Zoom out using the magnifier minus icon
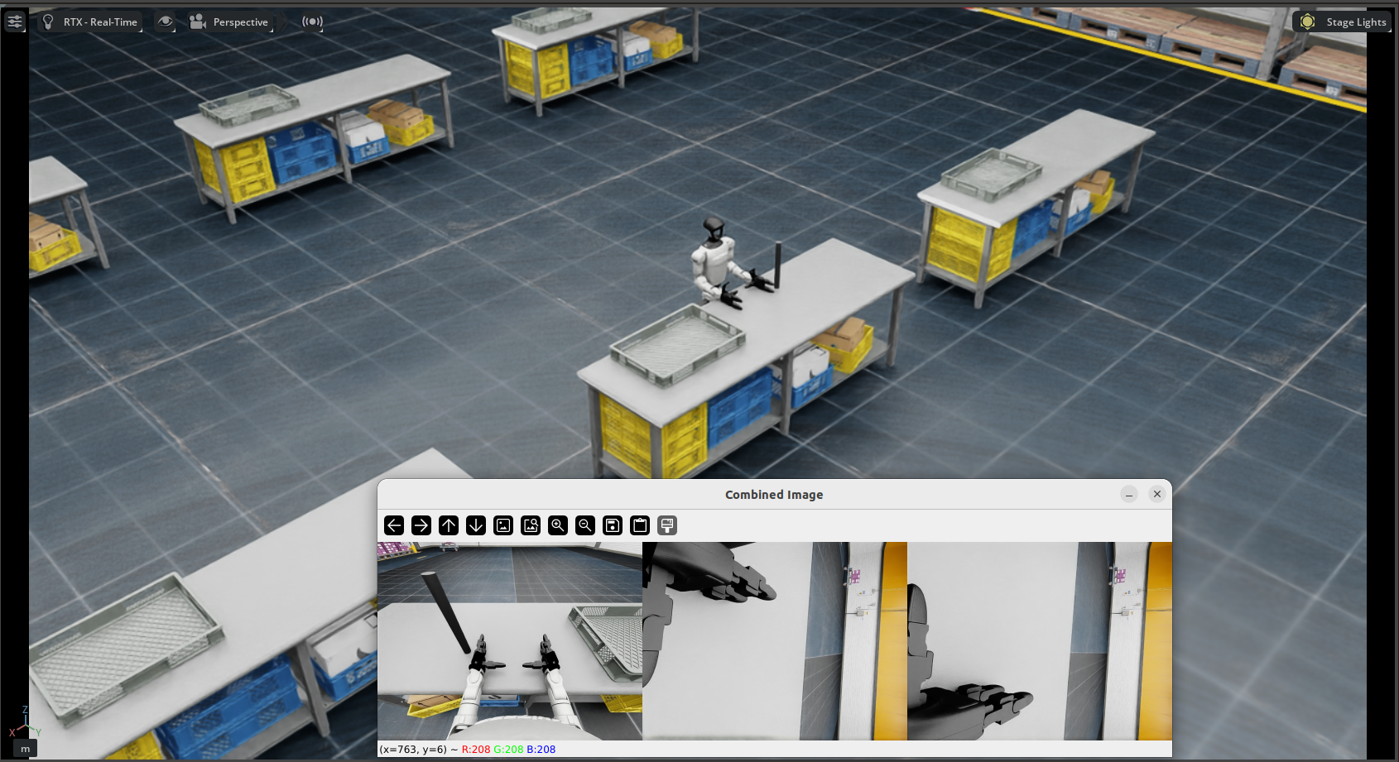This screenshot has width=1399, height=762. coord(585,525)
